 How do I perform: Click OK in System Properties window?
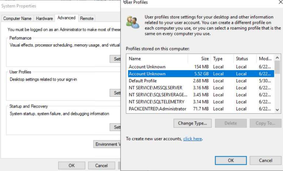click(72, 166)
